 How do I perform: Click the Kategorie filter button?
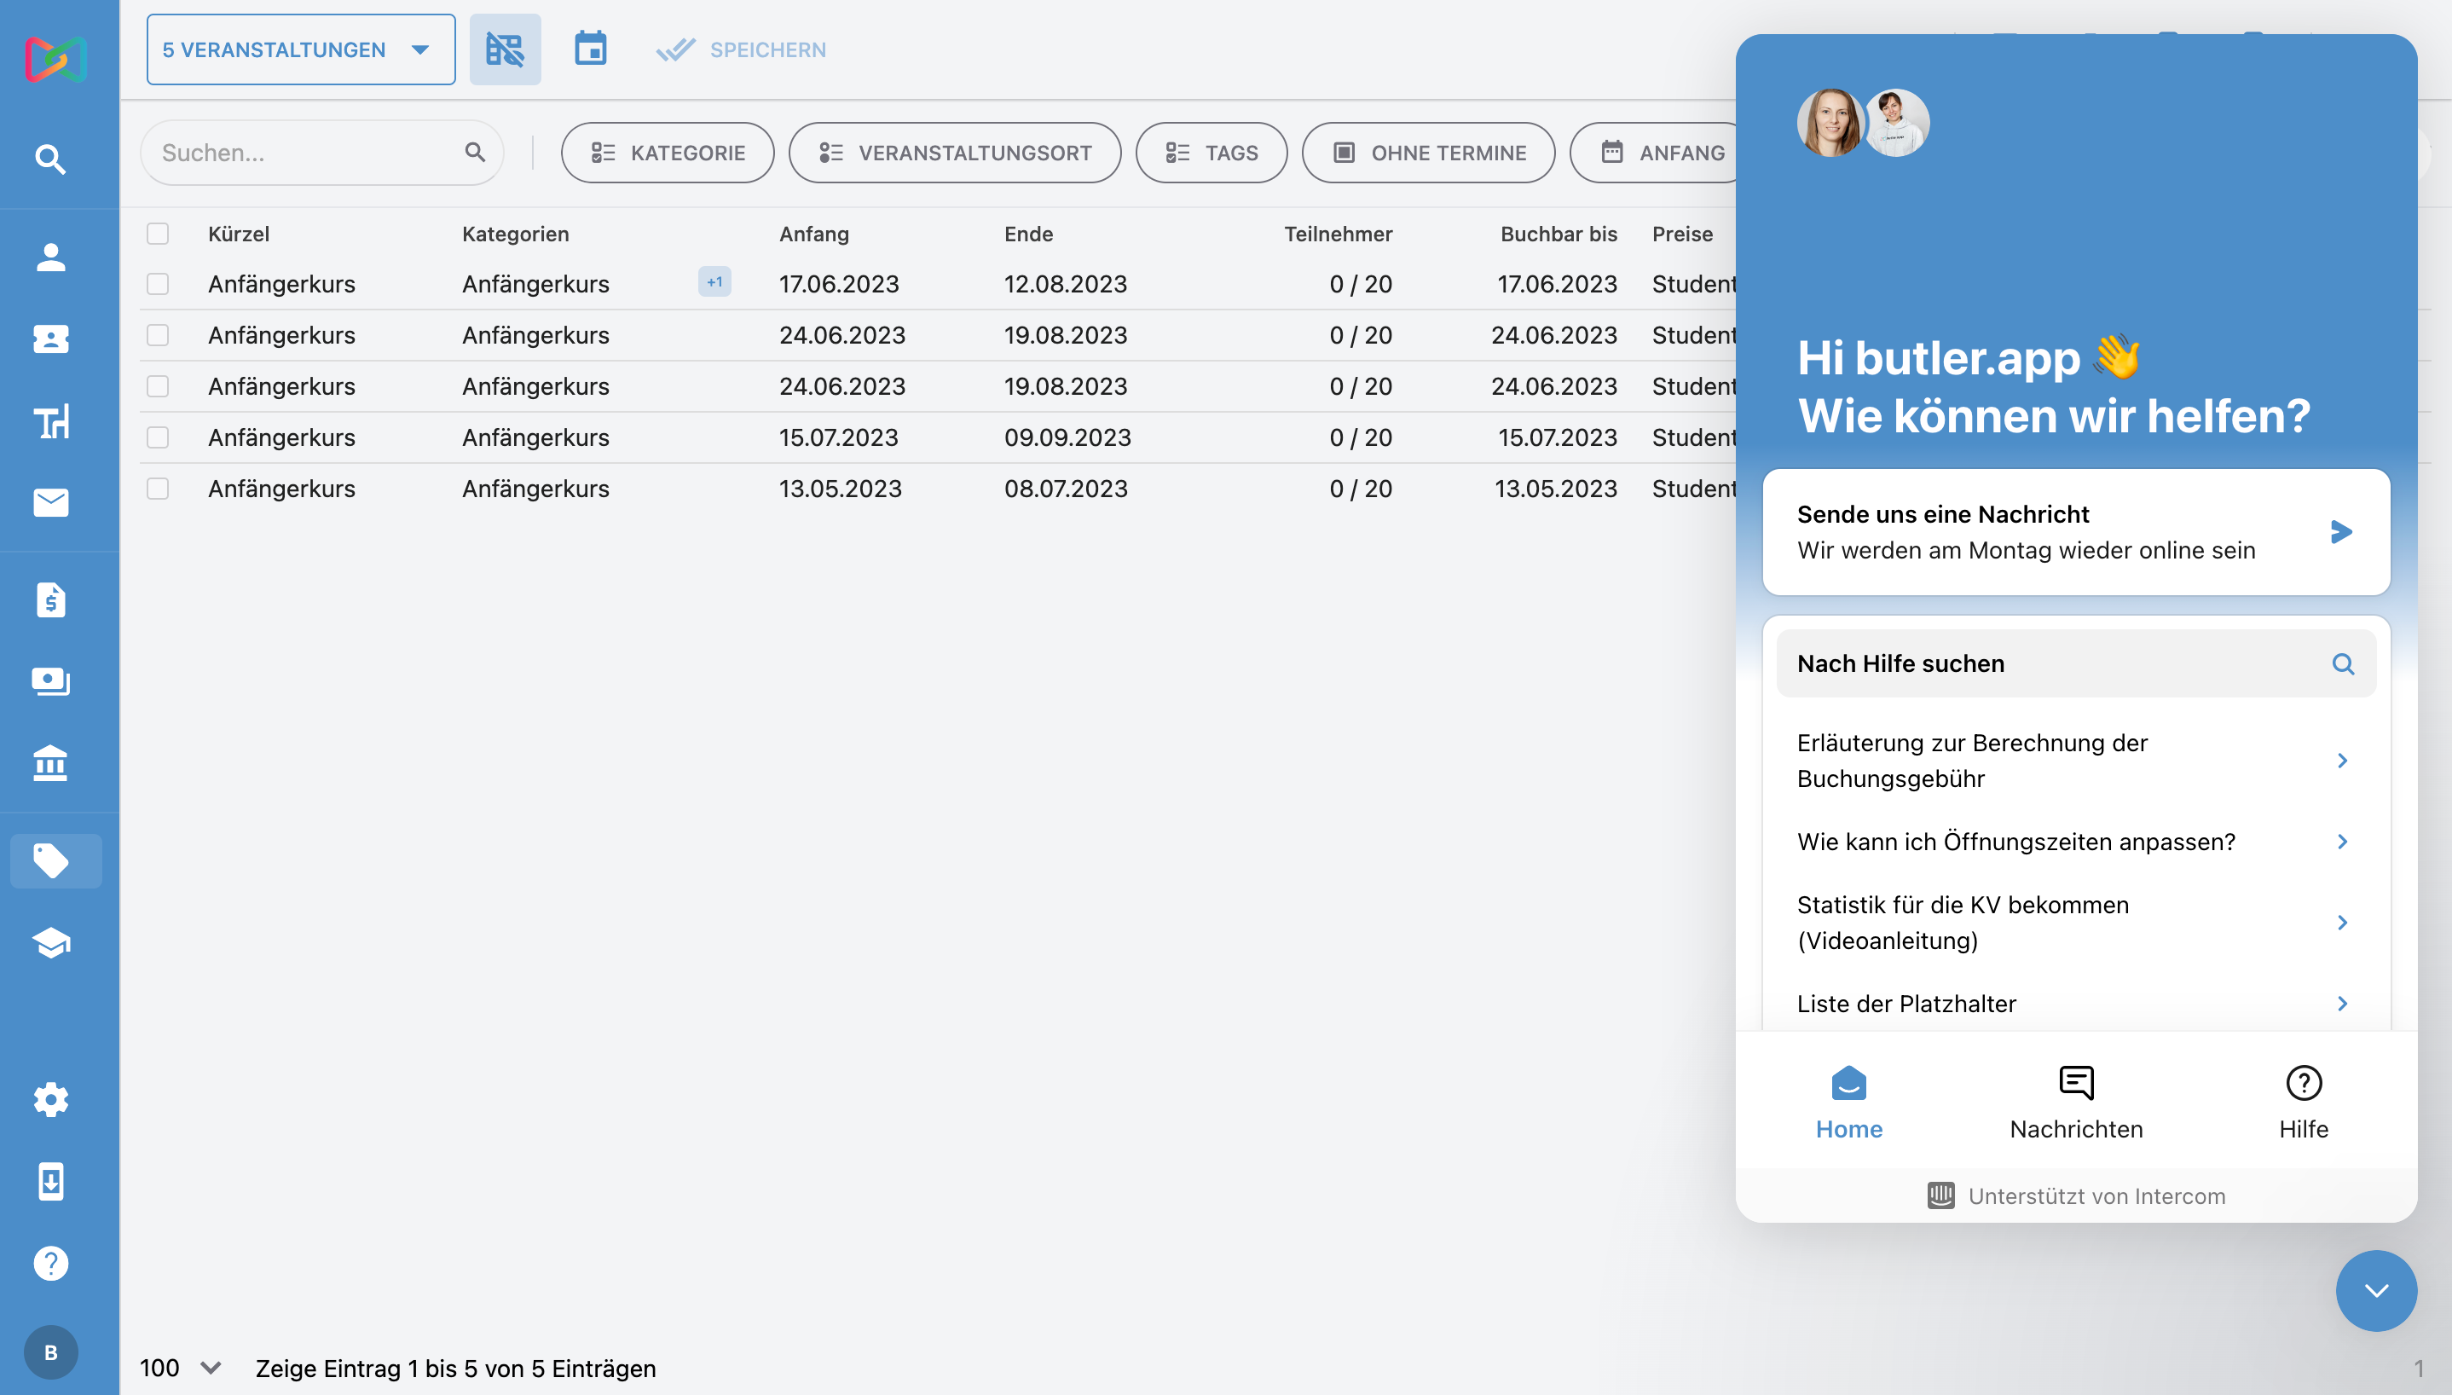668,153
